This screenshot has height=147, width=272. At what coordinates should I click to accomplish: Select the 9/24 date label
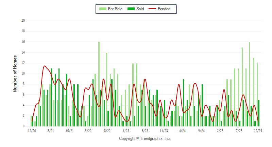pos(201,131)
